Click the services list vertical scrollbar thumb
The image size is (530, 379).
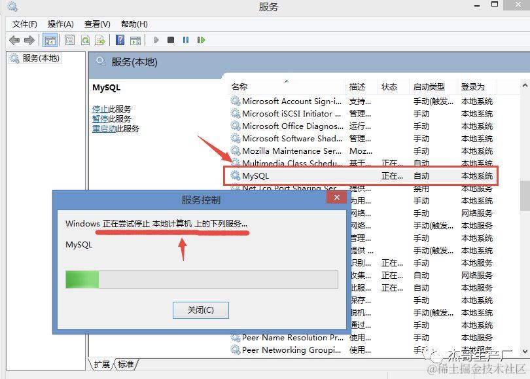tap(525, 196)
